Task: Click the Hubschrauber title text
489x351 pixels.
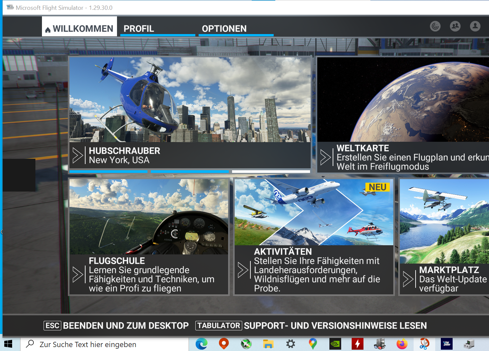Action: point(125,151)
